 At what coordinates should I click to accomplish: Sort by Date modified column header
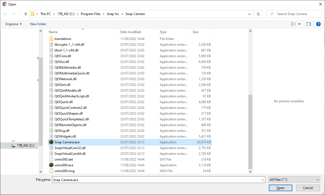(x=131, y=32)
